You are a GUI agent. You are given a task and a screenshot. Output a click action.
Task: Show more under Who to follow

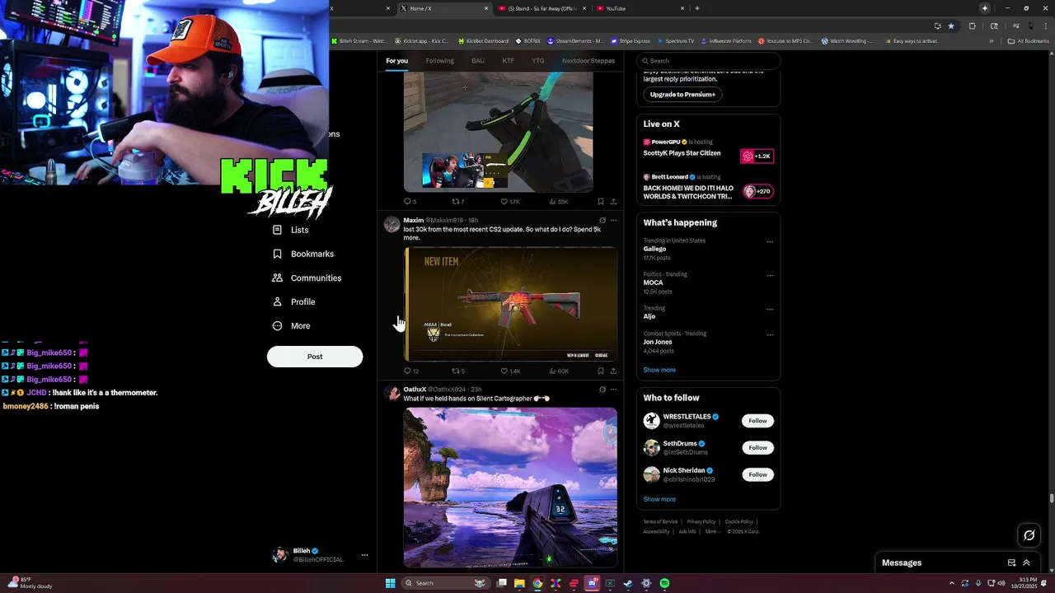(659, 499)
